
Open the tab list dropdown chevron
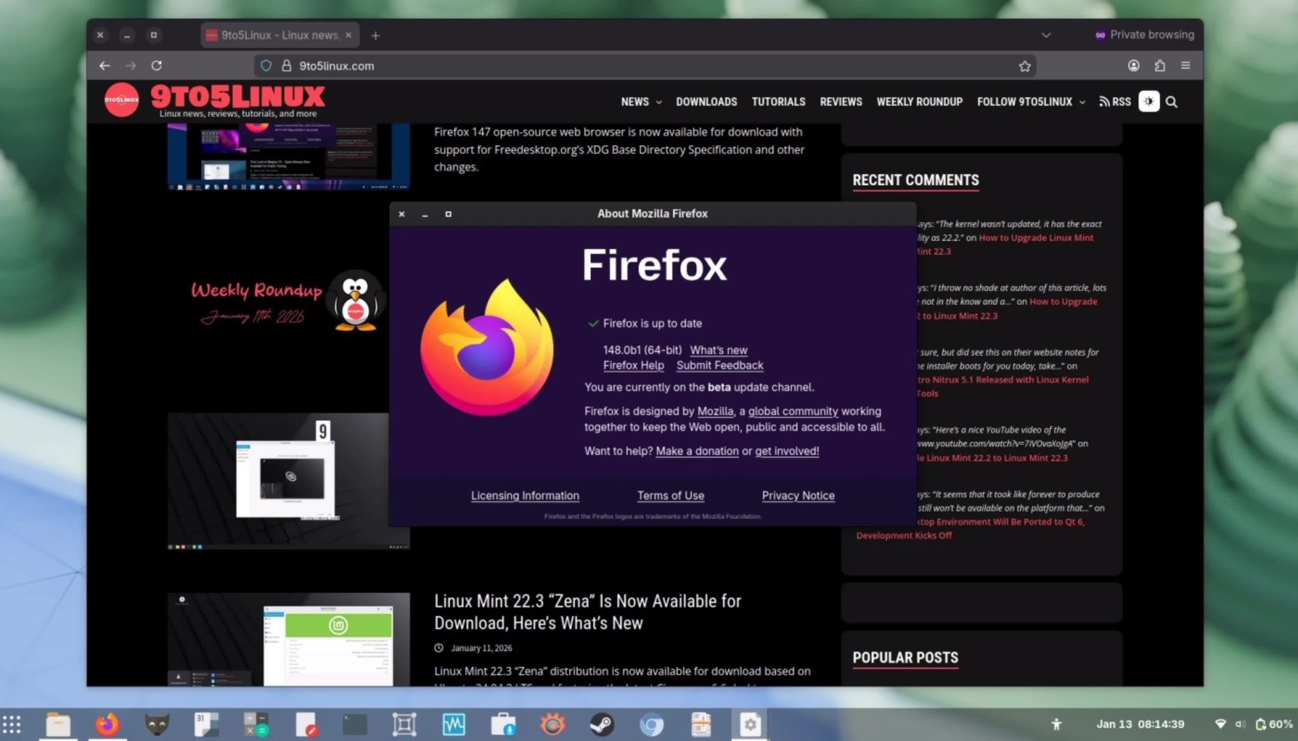coord(1045,35)
